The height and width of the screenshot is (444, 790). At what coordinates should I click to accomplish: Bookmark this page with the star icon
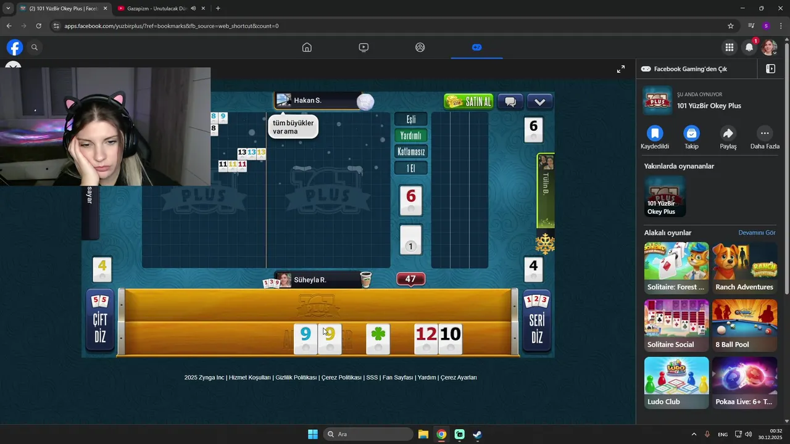[x=731, y=26]
